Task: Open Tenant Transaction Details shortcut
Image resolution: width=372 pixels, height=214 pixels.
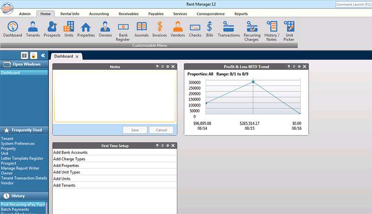Action: 24,178
